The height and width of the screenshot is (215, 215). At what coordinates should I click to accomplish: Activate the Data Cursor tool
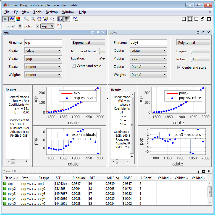click(46, 19)
